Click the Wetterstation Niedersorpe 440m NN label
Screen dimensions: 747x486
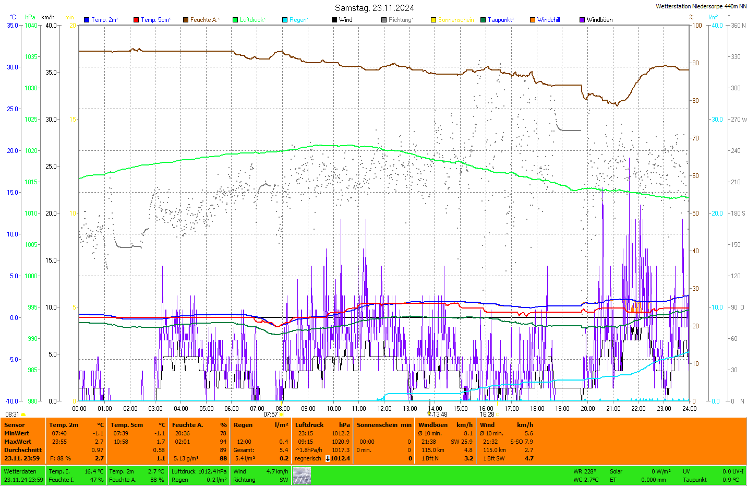[x=701, y=6]
